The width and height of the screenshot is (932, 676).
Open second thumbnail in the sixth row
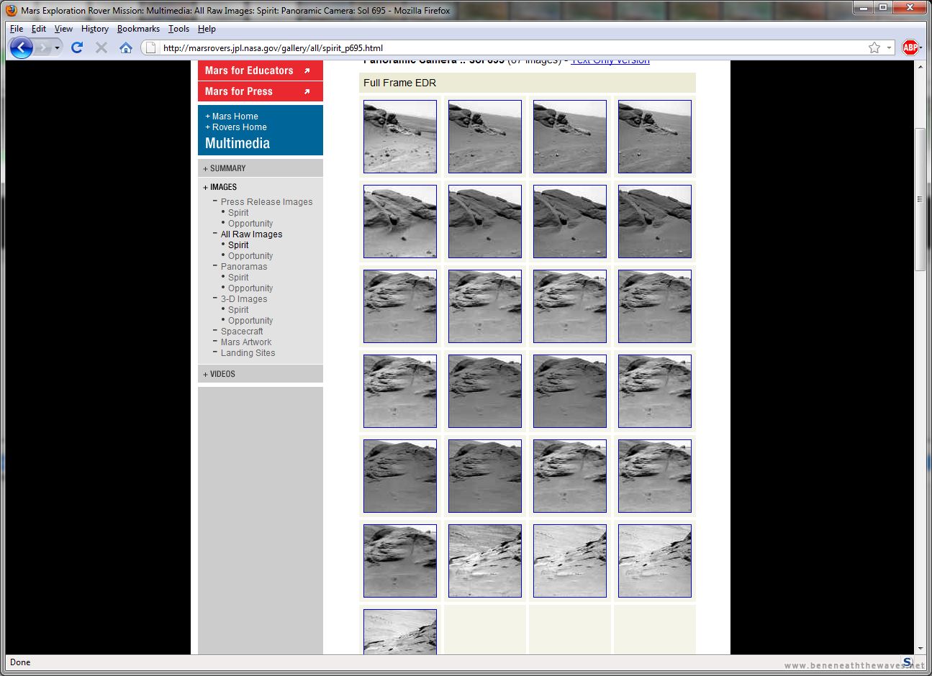(485, 561)
